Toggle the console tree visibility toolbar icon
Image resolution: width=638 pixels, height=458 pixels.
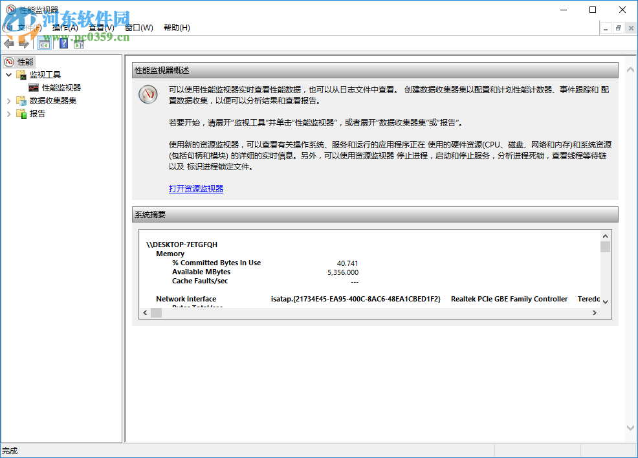pyautogui.click(x=44, y=43)
